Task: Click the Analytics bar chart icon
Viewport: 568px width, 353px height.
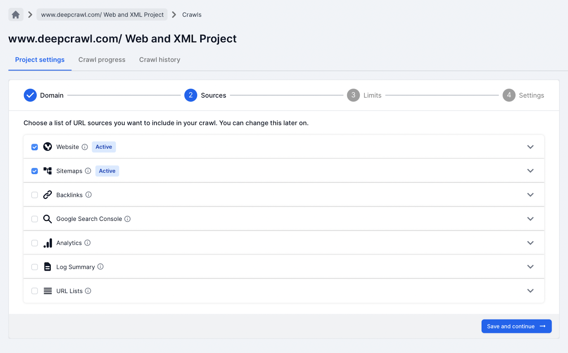Action: click(x=48, y=243)
